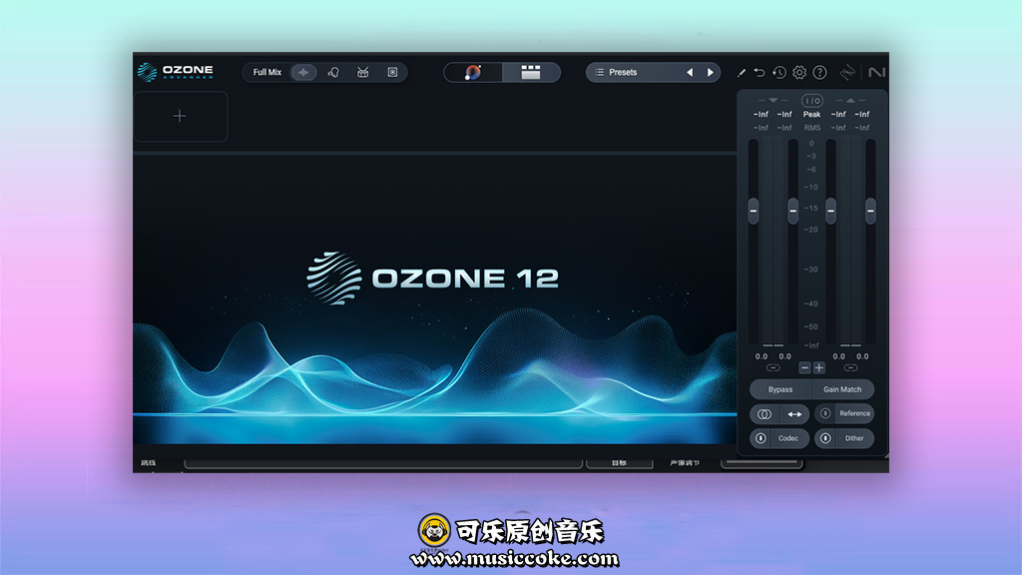Image resolution: width=1022 pixels, height=575 pixels.
Task: Open the undo history clock icon
Action: tap(779, 73)
